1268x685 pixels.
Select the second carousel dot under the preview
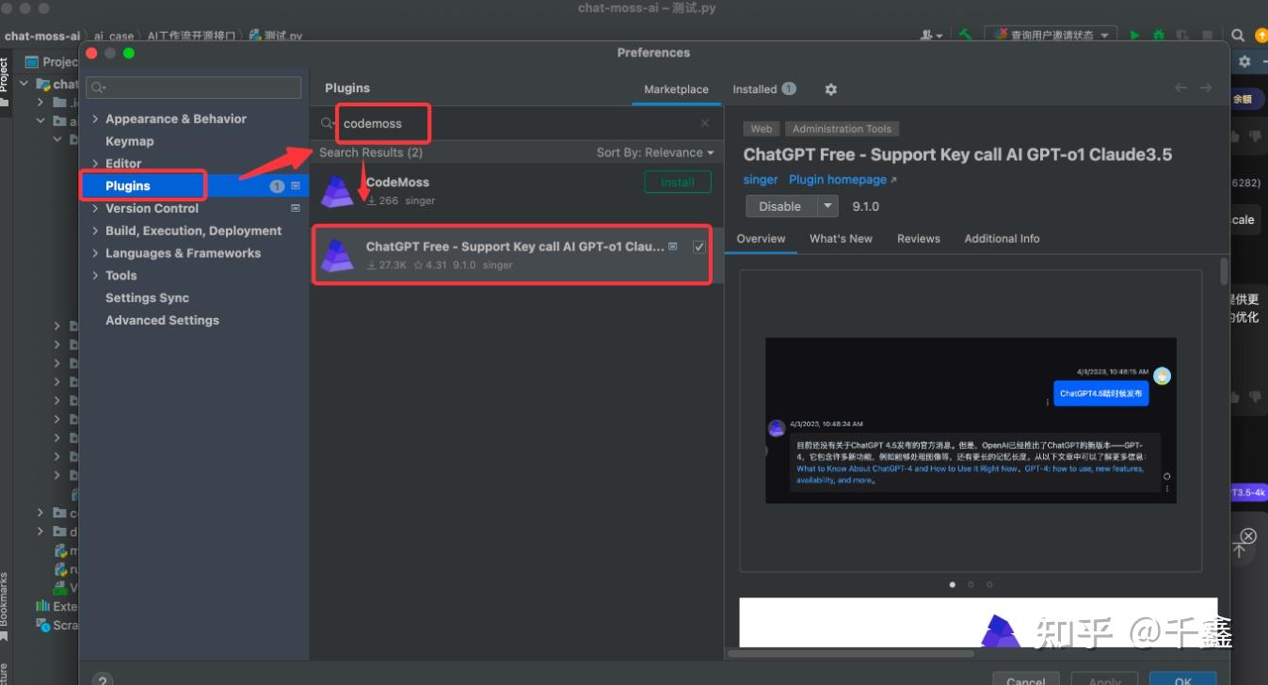[x=971, y=583]
